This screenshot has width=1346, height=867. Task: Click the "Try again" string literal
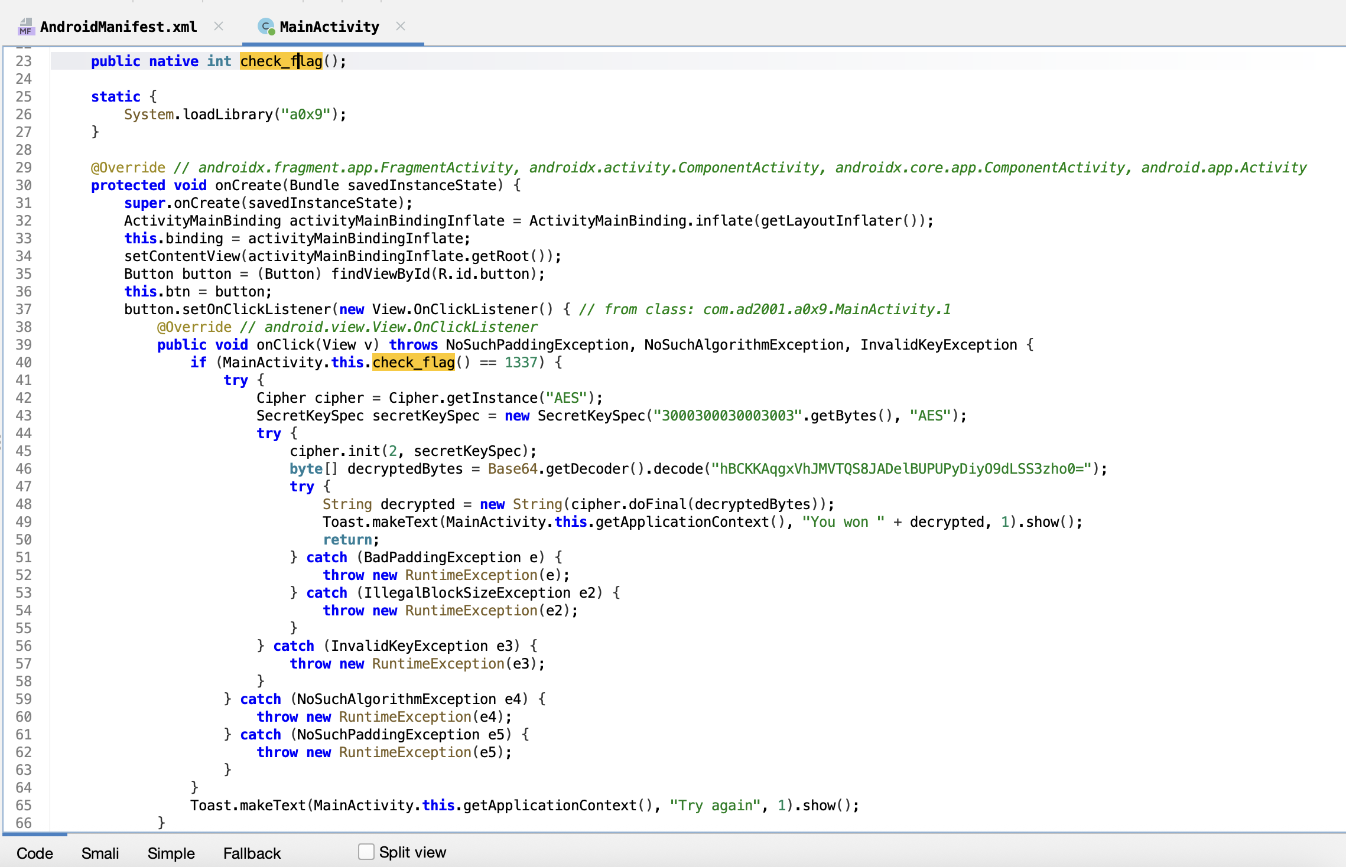click(716, 806)
